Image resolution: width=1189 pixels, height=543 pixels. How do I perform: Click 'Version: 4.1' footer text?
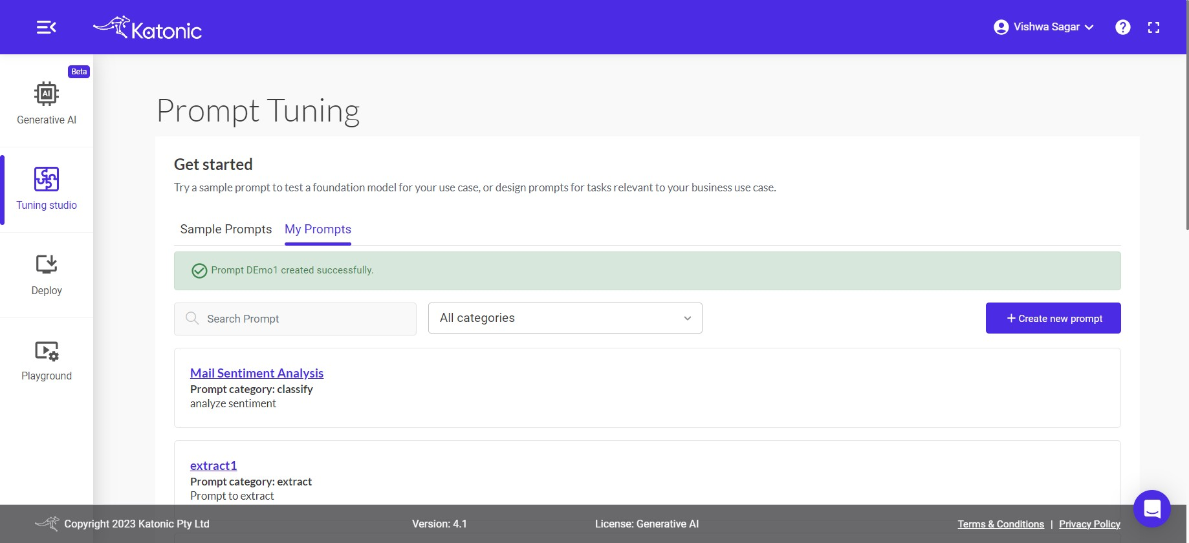(439, 524)
